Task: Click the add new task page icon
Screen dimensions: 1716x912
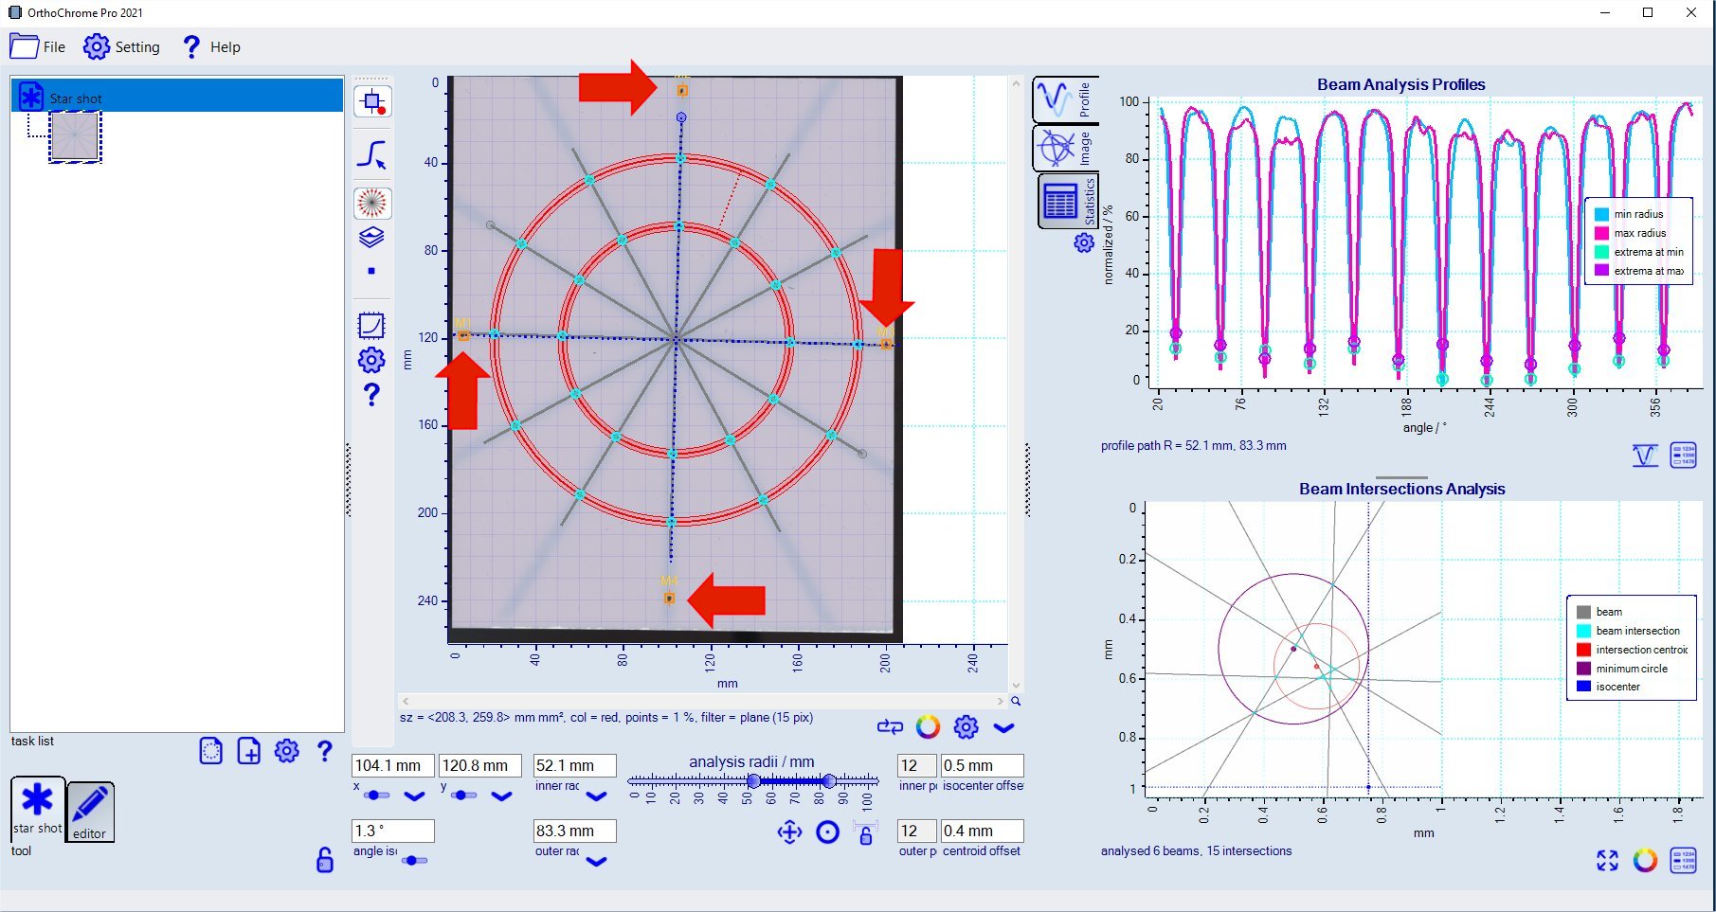Action: [248, 751]
